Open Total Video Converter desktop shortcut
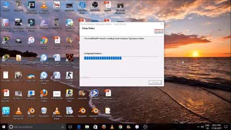Image resolution: width=231 pixels, height=130 pixels. point(44,60)
